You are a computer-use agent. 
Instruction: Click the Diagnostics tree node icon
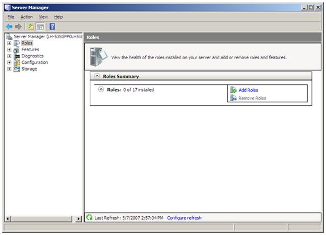click(x=16, y=56)
